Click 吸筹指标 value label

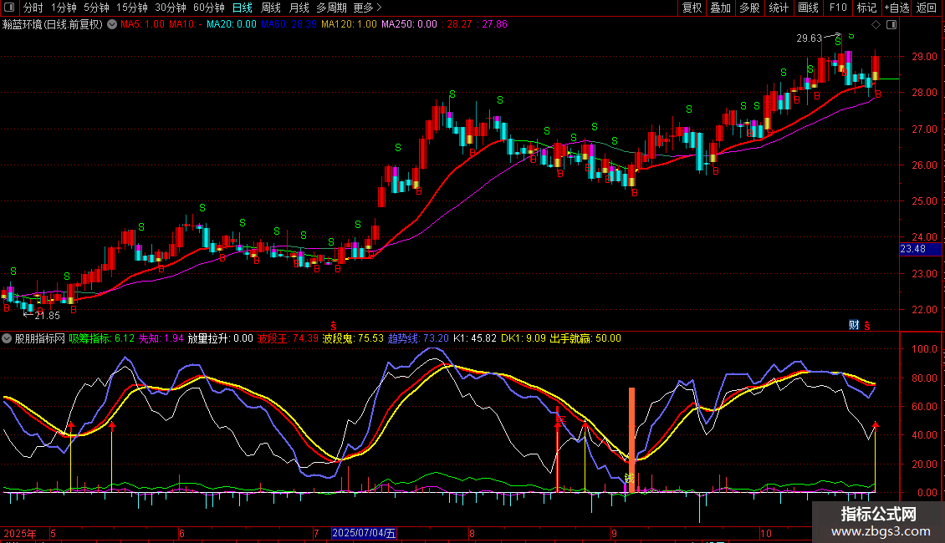click(x=101, y=338)
